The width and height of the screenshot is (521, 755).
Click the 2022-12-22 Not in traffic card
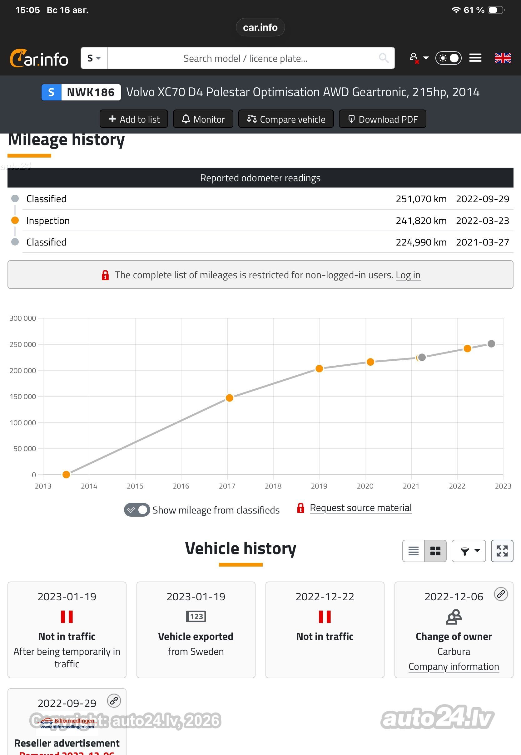pyautogui.click(x=325, y=630)
